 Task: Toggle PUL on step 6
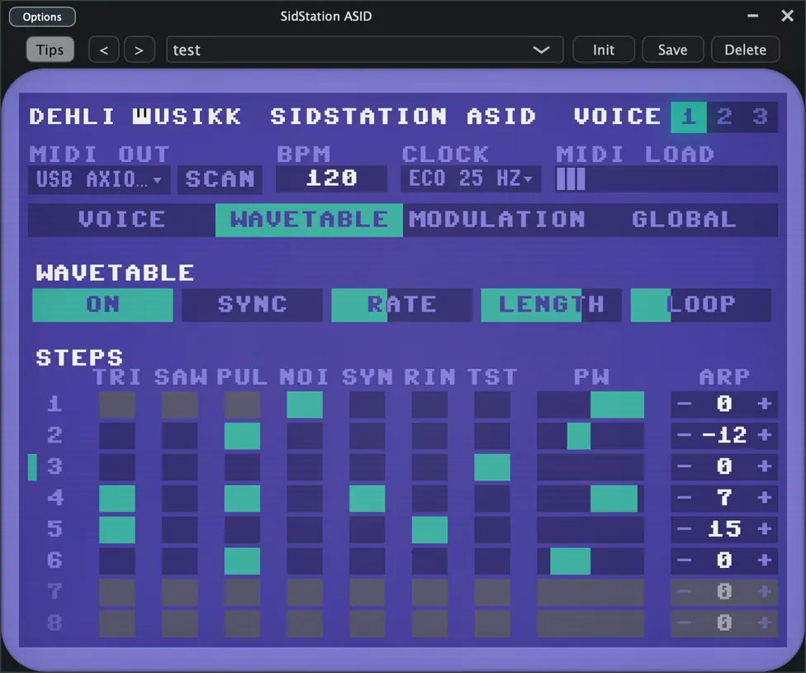(x=242, y=561)
